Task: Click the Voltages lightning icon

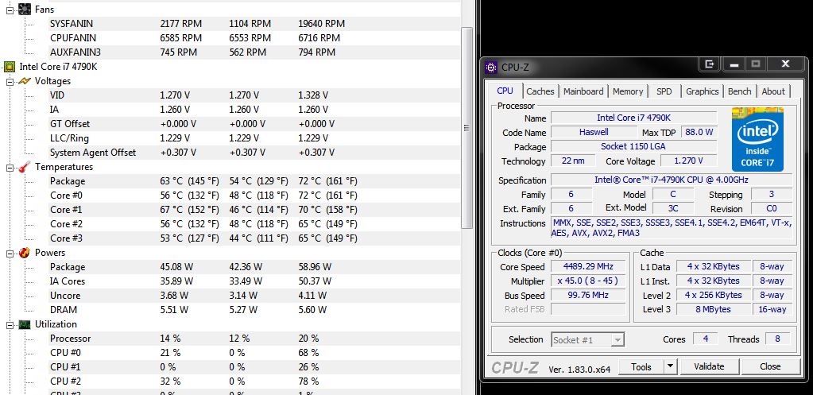Action: pyautogui.click(x=25, y=81)
